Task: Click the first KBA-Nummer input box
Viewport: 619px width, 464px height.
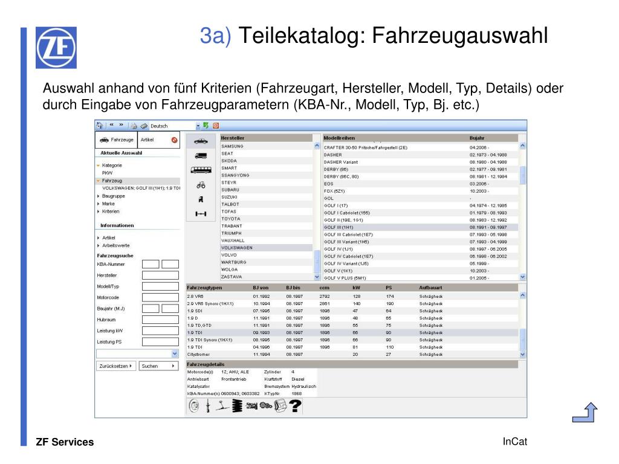Action: (151, 265)
